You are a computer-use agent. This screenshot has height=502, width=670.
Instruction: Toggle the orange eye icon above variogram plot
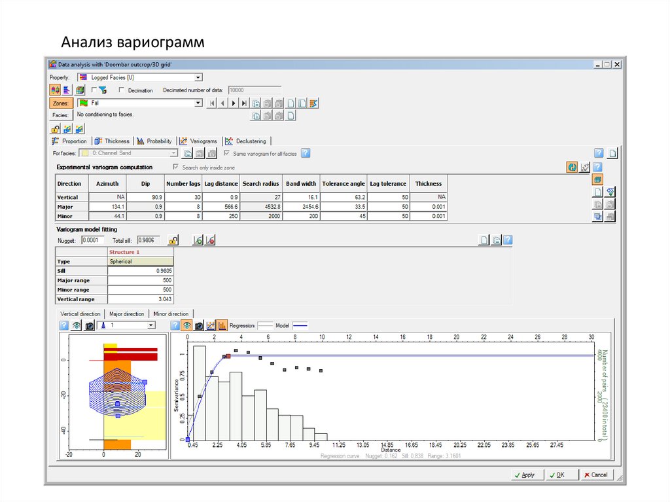pyautogui.click(x=186, y=326)
